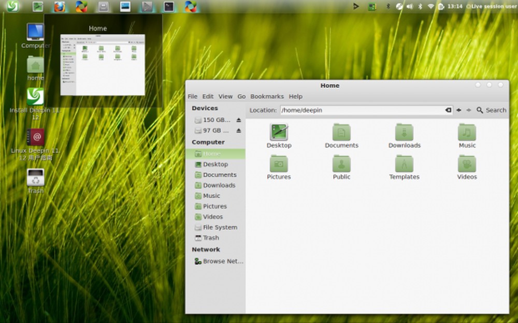
Task: Mute sound using the volume tray icon
Action: pos(409,6)
